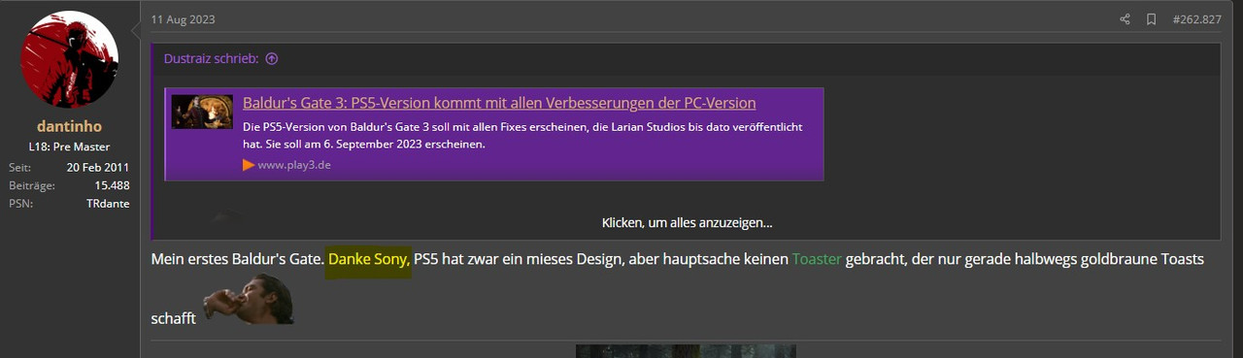Screen dimensions: 1243x358
Task: Expand quote with Klicken, um alles anzuzeigen
Action: (x=687, y=222)
